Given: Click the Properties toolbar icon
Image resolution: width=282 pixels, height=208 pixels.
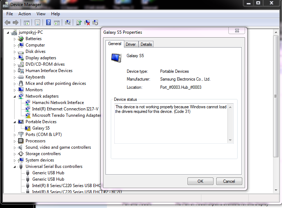Looking at the screenshot, I should tap(37, 23).
